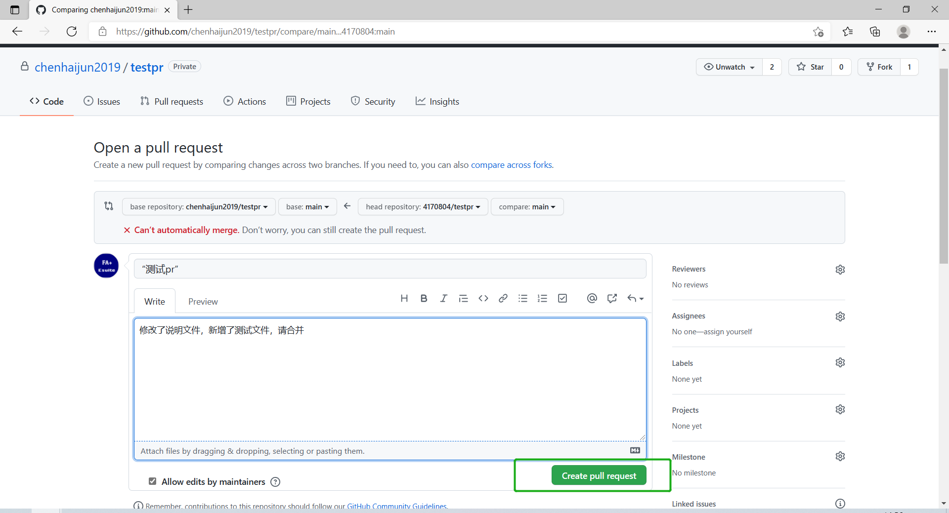The image size is (949, 513).
Task: Open the chenhaijun2019 owner link
Action: [x=78, y=67]
